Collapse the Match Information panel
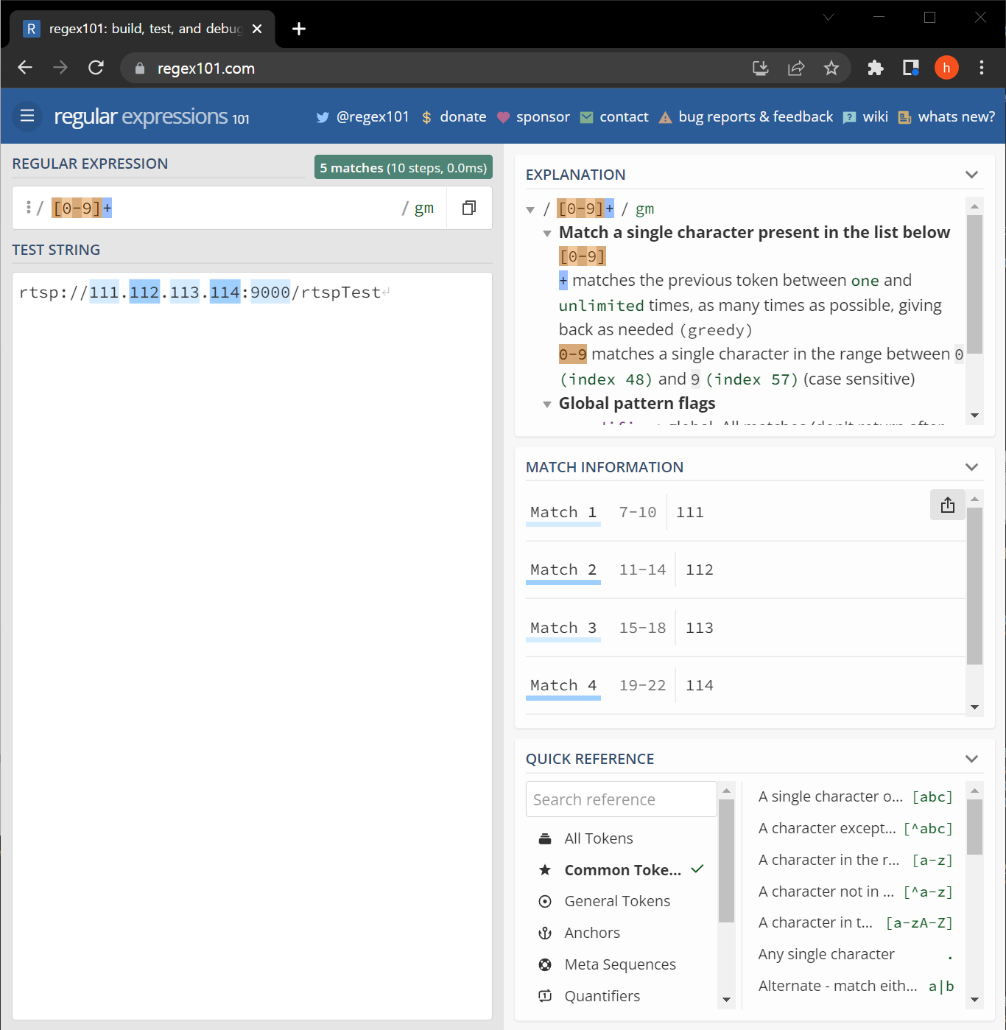This screenshot has height=1030, width=1006. click(x=971, y=466)
